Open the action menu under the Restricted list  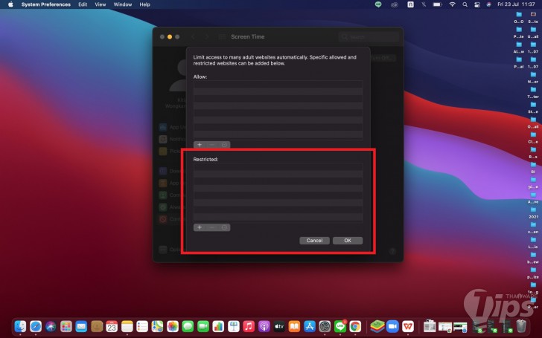224,227
